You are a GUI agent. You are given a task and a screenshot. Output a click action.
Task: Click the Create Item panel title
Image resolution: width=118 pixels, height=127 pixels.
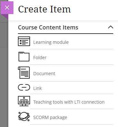point(44,9)
